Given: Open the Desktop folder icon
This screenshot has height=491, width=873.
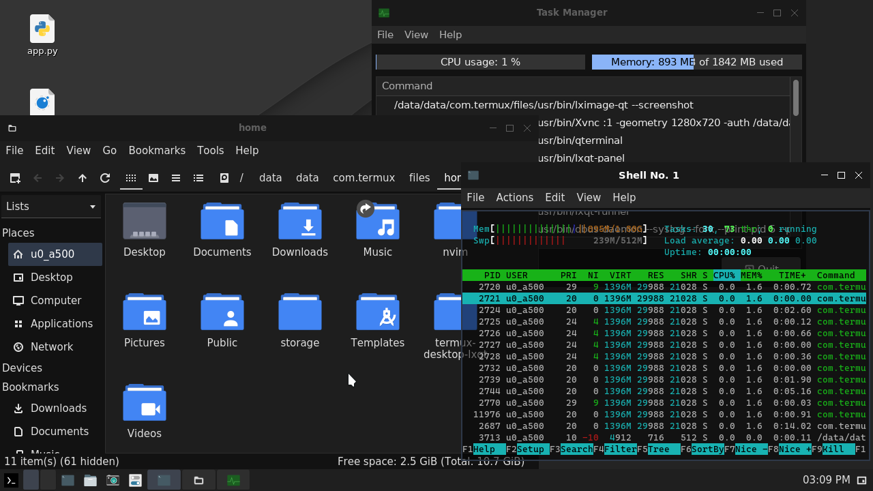Looking at the screenshot, I should pos(145,230).
